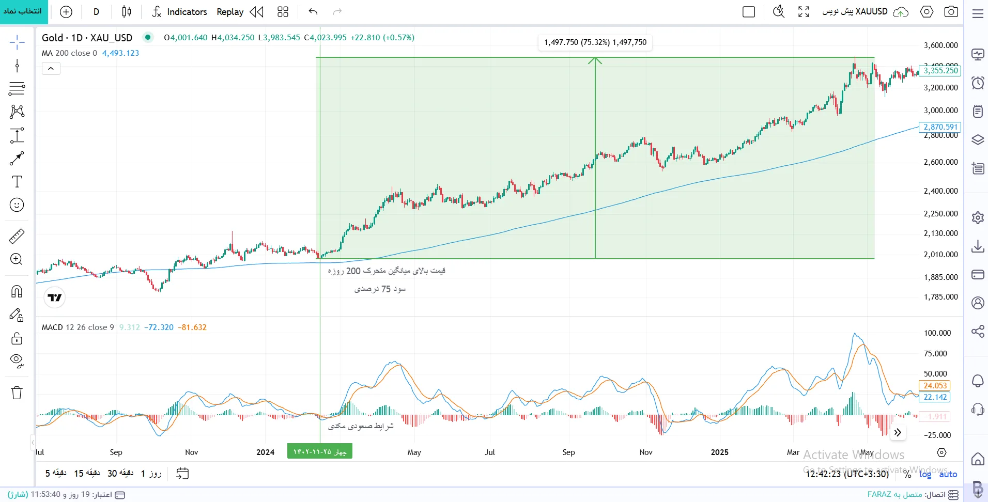Select the Text annotation tool
The width and height of the screenshot is (988, 502).
17,182
